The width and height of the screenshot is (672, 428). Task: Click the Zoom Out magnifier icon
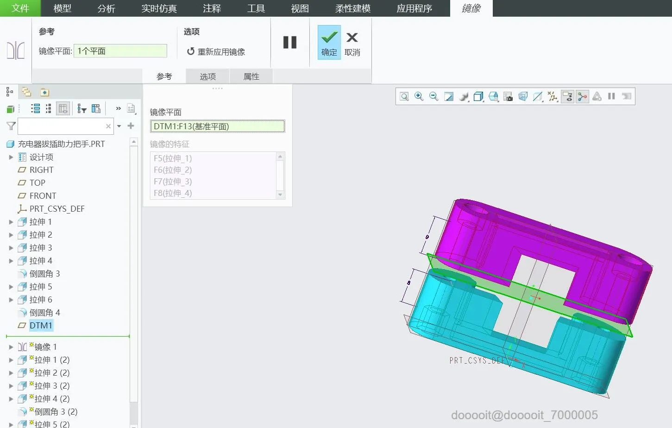pyautogui.click(x=434, y=96)
